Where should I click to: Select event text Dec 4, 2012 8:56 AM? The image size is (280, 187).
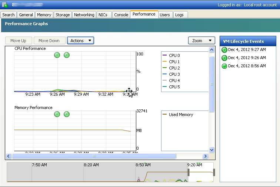(x=247, y=66)
